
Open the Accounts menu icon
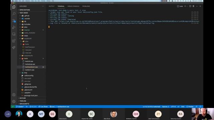[x=14, y=95]
